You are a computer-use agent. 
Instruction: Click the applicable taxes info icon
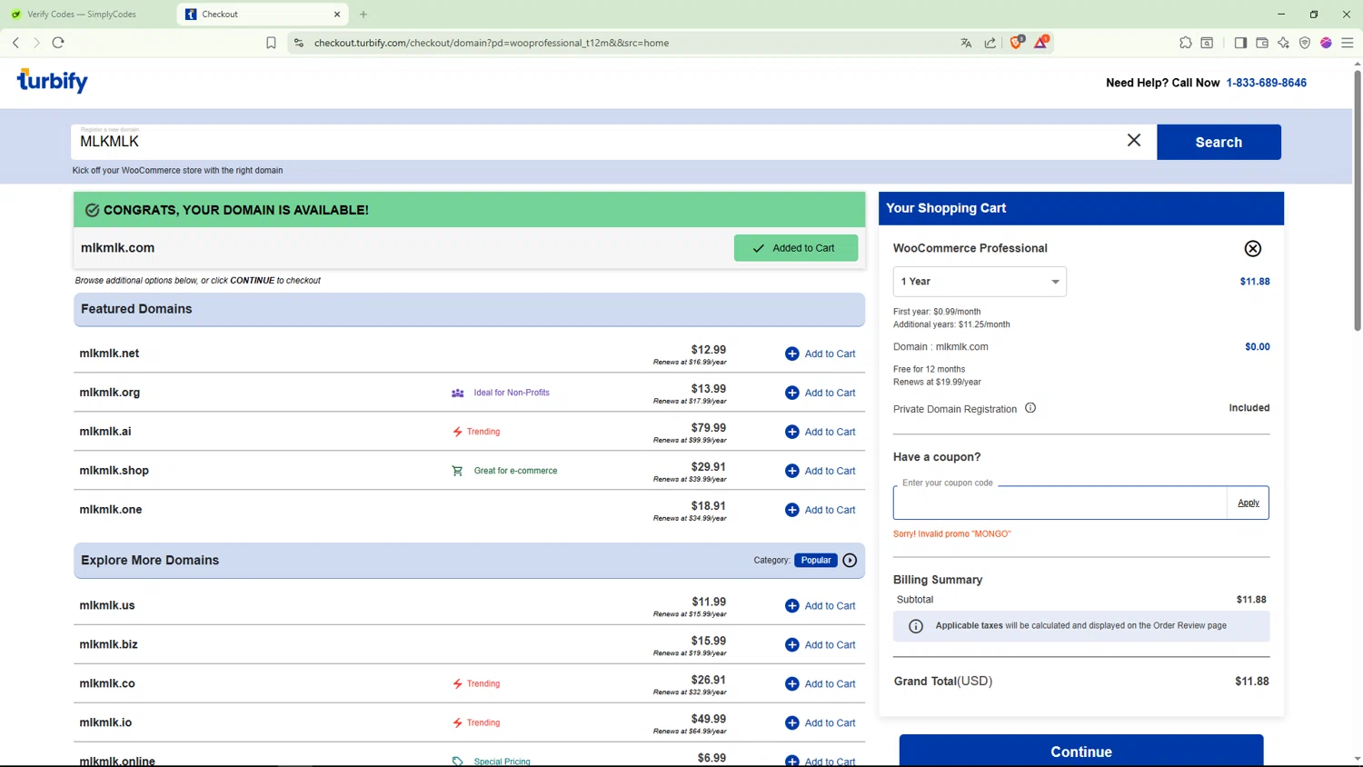[916, 626]
